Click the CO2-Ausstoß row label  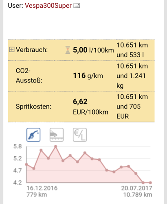pyautogui.click(x=29, y=75)
